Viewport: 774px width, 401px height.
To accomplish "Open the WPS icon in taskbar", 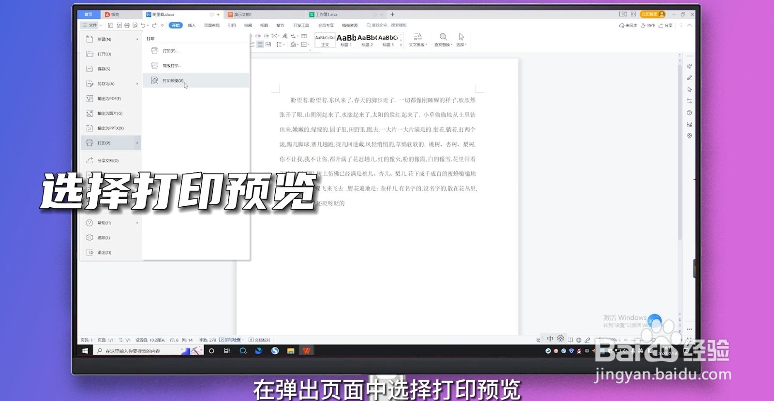I will (x=306, y=351).
